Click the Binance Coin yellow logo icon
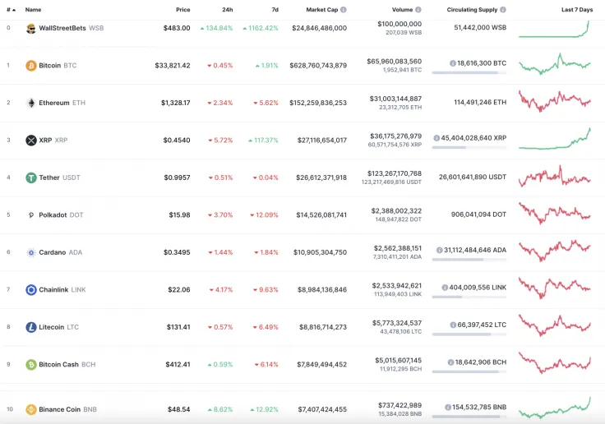The image size is (605, 424). click(31, 409)
